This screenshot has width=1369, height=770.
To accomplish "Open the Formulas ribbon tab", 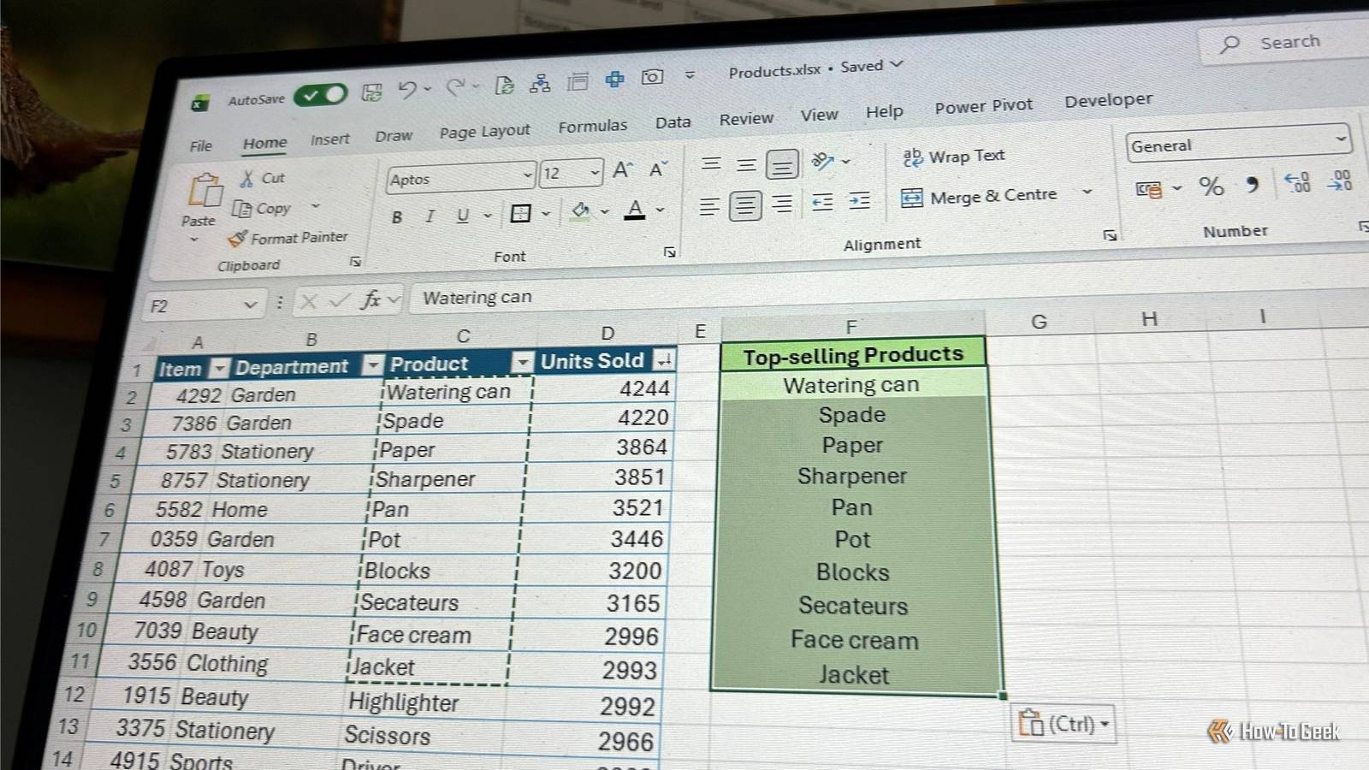I will pyautogui.click(x=592, y=127).
